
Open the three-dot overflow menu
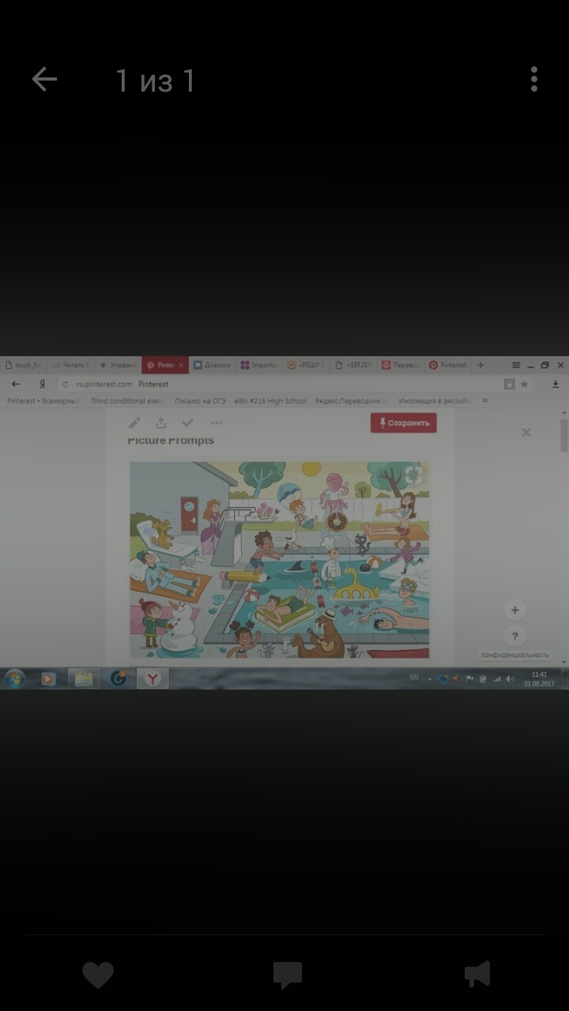(534, 80)
